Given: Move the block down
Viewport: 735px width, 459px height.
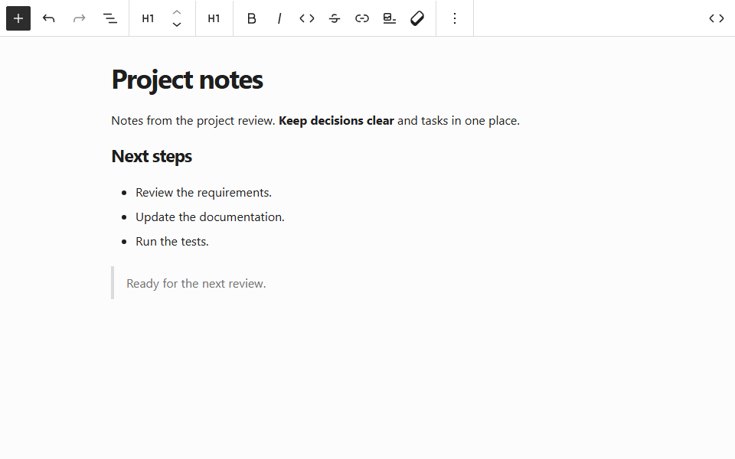Looking at the screenshot, I should (x=177, y=24).
